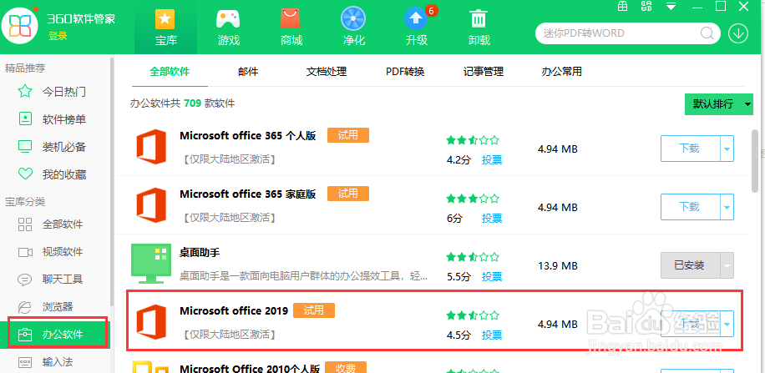Expand download options for office 365 家庭版

727,207
